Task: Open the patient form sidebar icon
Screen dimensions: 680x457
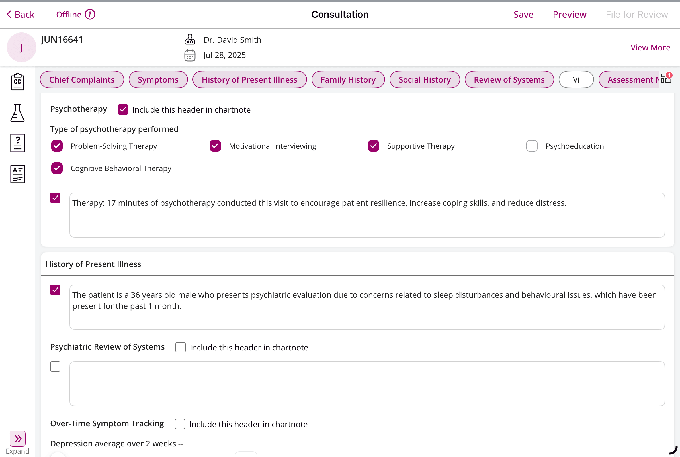Action: pos(17,174)
